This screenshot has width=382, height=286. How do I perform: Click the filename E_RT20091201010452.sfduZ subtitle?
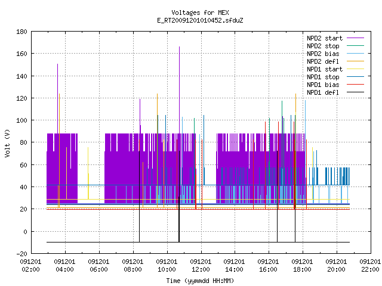coord(200,20)
